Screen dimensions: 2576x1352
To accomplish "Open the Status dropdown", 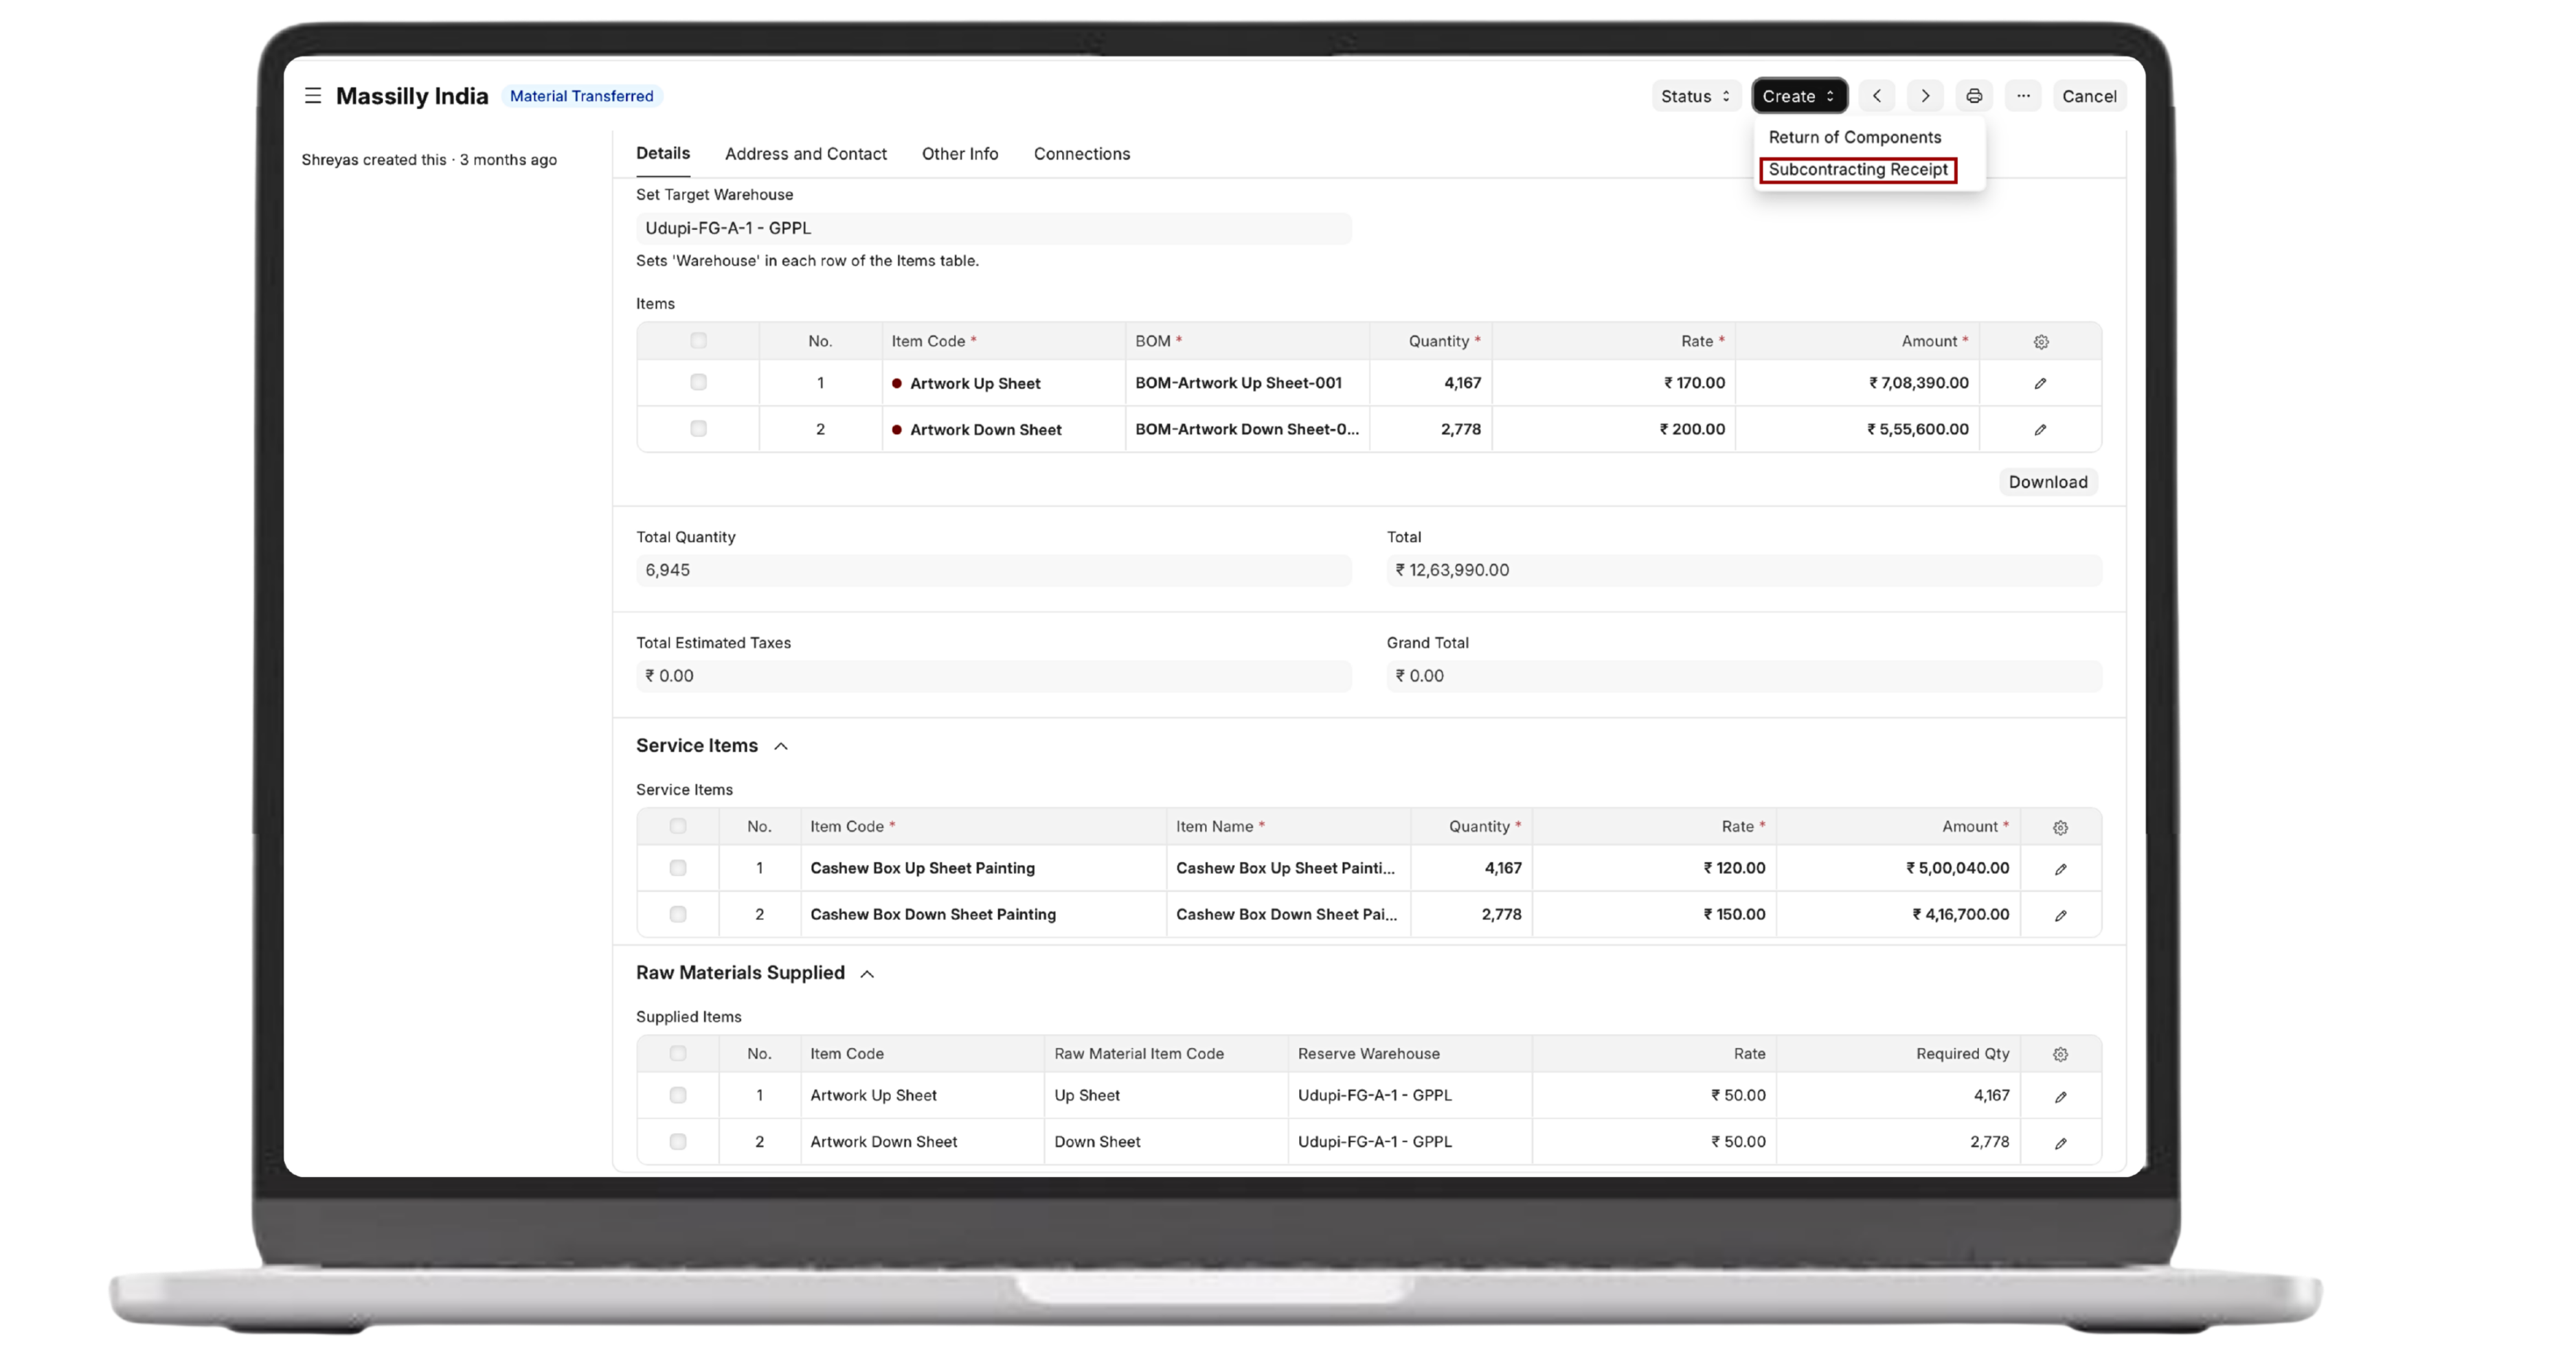I will pos(1695,96).
